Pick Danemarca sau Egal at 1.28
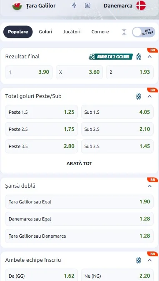This screenshot has height=281, width=159. pyautogui.click(x=79, y=219)
